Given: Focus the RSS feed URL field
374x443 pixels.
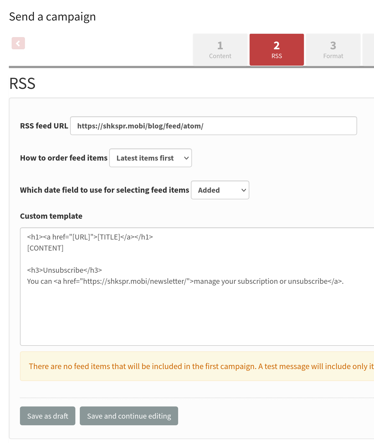Looking at the screenshot, I should pos(213,126).
